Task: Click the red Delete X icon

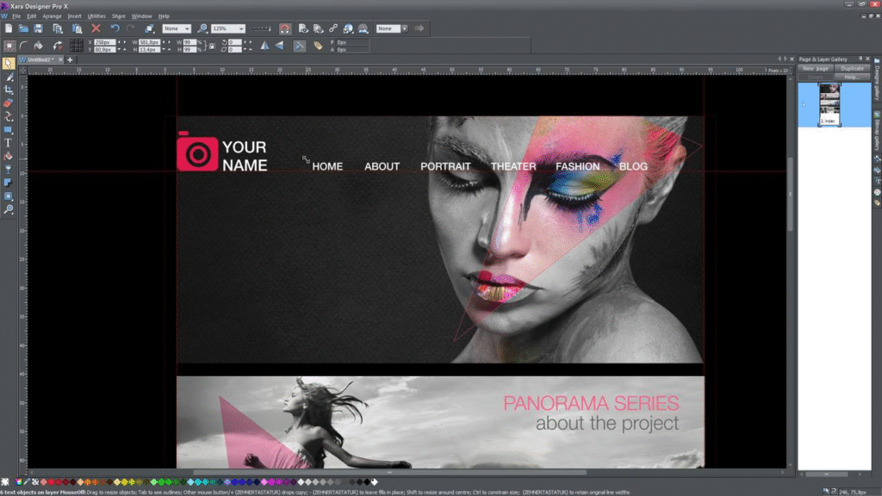Action: click(96, 28)
